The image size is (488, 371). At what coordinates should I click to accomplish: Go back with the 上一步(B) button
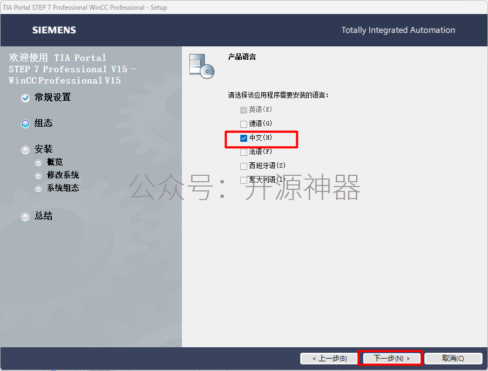pos(329,358)
